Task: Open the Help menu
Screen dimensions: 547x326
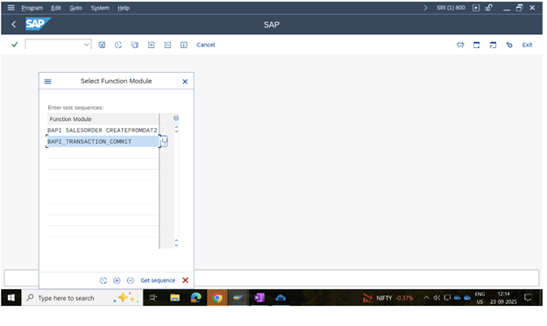Action: 124,8
